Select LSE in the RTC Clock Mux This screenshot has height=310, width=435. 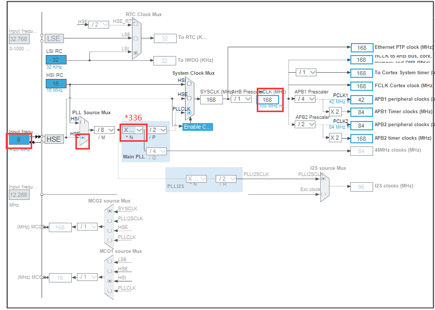click(x=136, y=38)
